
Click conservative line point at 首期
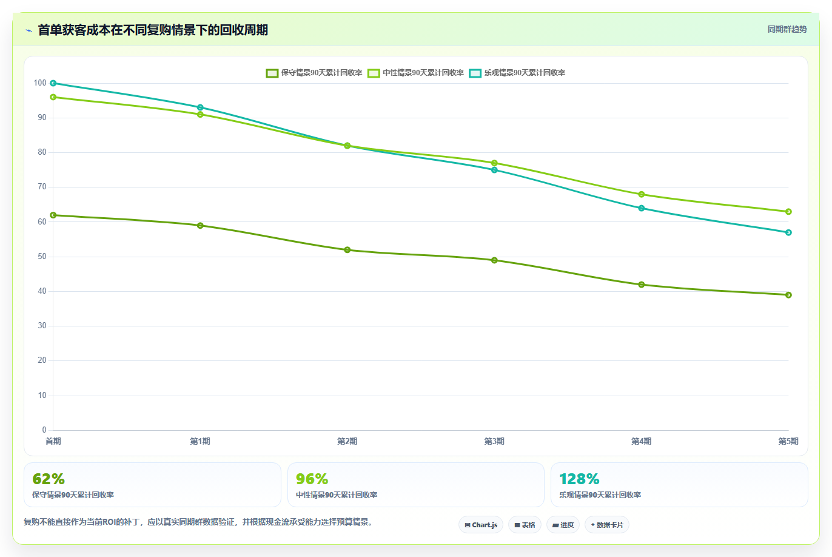click(53, 215)
